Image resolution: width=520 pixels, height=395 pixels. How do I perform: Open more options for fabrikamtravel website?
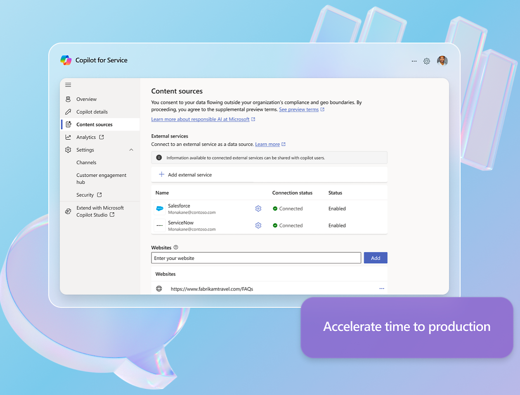pyautogui.click(x=382, y=289)
